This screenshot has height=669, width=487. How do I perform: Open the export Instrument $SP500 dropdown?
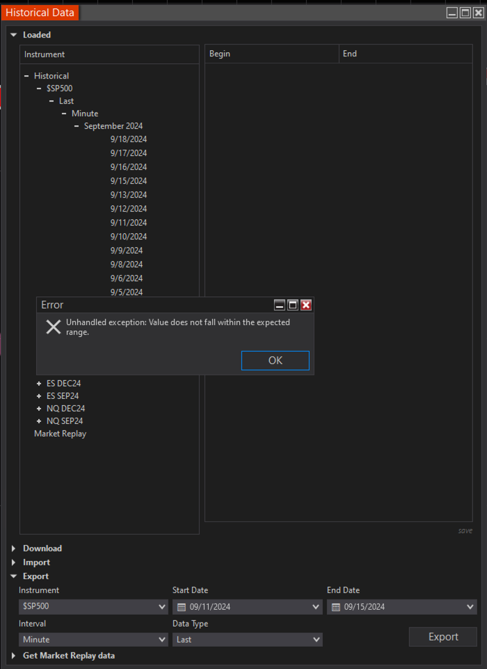[x=93, y=606]
